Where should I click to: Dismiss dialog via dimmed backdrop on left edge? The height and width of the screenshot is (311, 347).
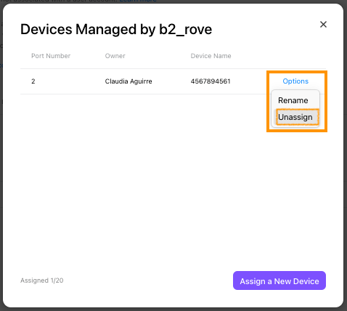(x=1, y=155)
